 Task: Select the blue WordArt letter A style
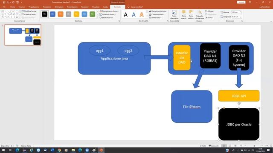click(x=134, y=14)
